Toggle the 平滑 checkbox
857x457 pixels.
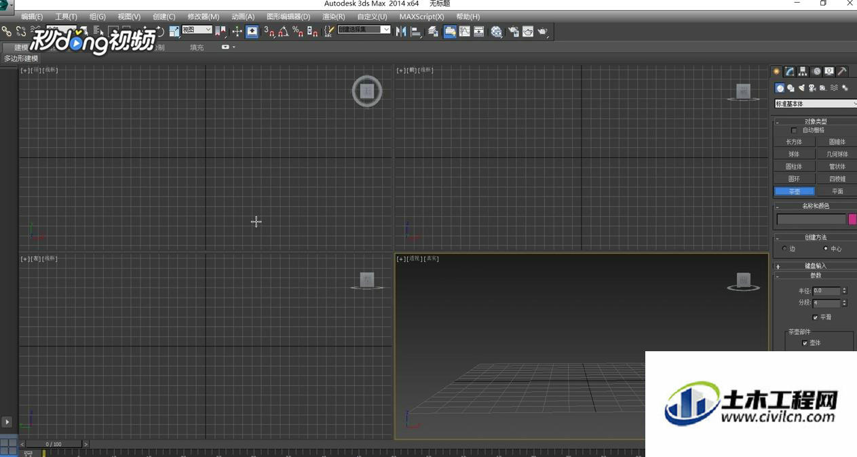pyautogui.click(x=815, y=317)
